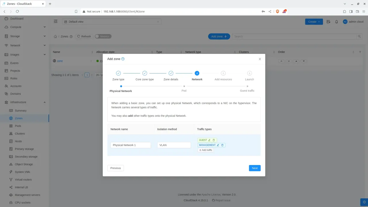
Task: Click Add traffic button
Action: [x=206, y=150]
